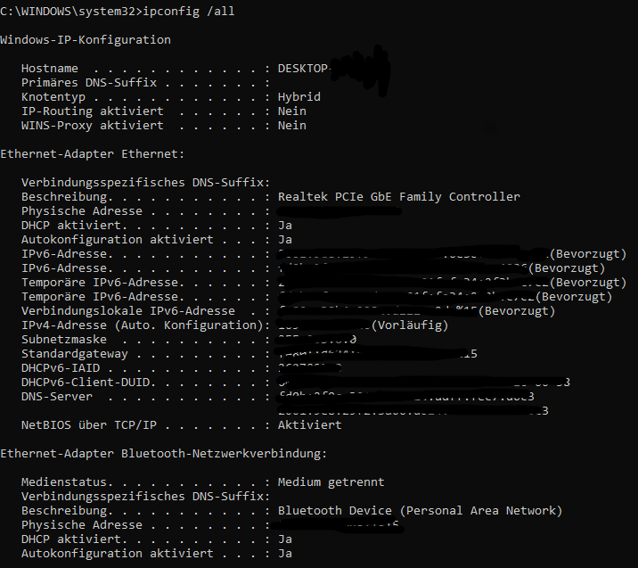
Task: Click the redacted Ethernet Physische Adresse value
Action: (x=339, y=211)
